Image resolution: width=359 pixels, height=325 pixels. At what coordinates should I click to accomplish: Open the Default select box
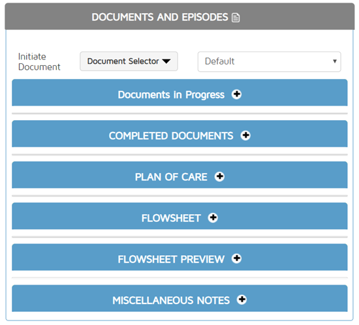pos(269,61)
